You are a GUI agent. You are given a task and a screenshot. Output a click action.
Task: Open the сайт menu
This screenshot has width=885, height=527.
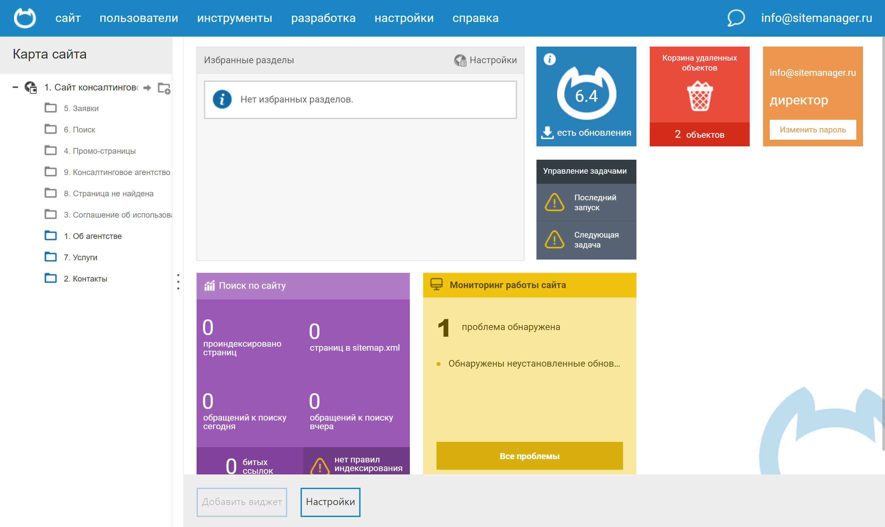click(68, 18)
